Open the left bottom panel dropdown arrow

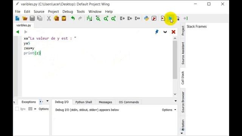(47, 101)
